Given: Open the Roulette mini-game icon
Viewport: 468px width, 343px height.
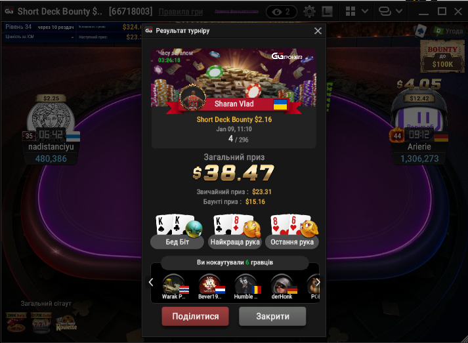Looking at the screenshot, I should pos(66,324).
